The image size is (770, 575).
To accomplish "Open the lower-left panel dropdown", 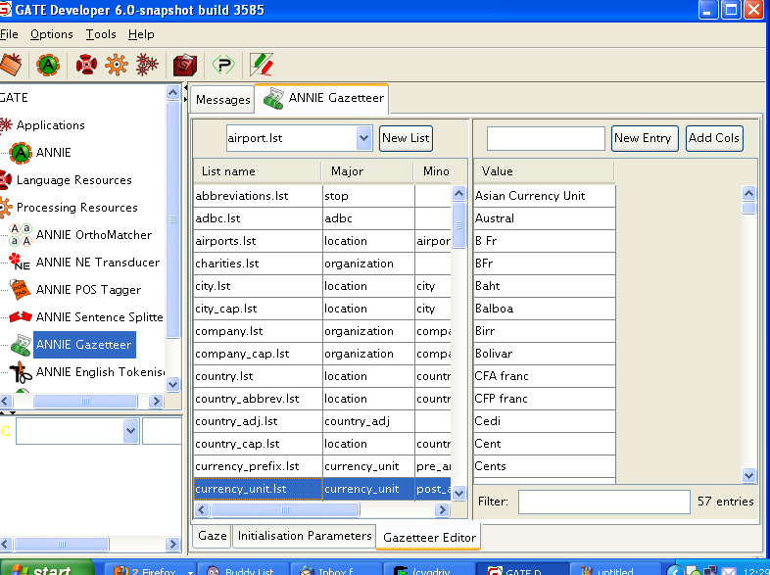I will click(x=130, y=431).
